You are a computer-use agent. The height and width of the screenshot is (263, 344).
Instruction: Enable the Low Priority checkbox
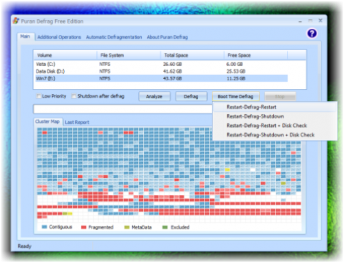click(x=39, y=96)
